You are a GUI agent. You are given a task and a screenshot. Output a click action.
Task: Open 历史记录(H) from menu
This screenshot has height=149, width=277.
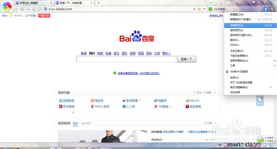pos(250,51)
